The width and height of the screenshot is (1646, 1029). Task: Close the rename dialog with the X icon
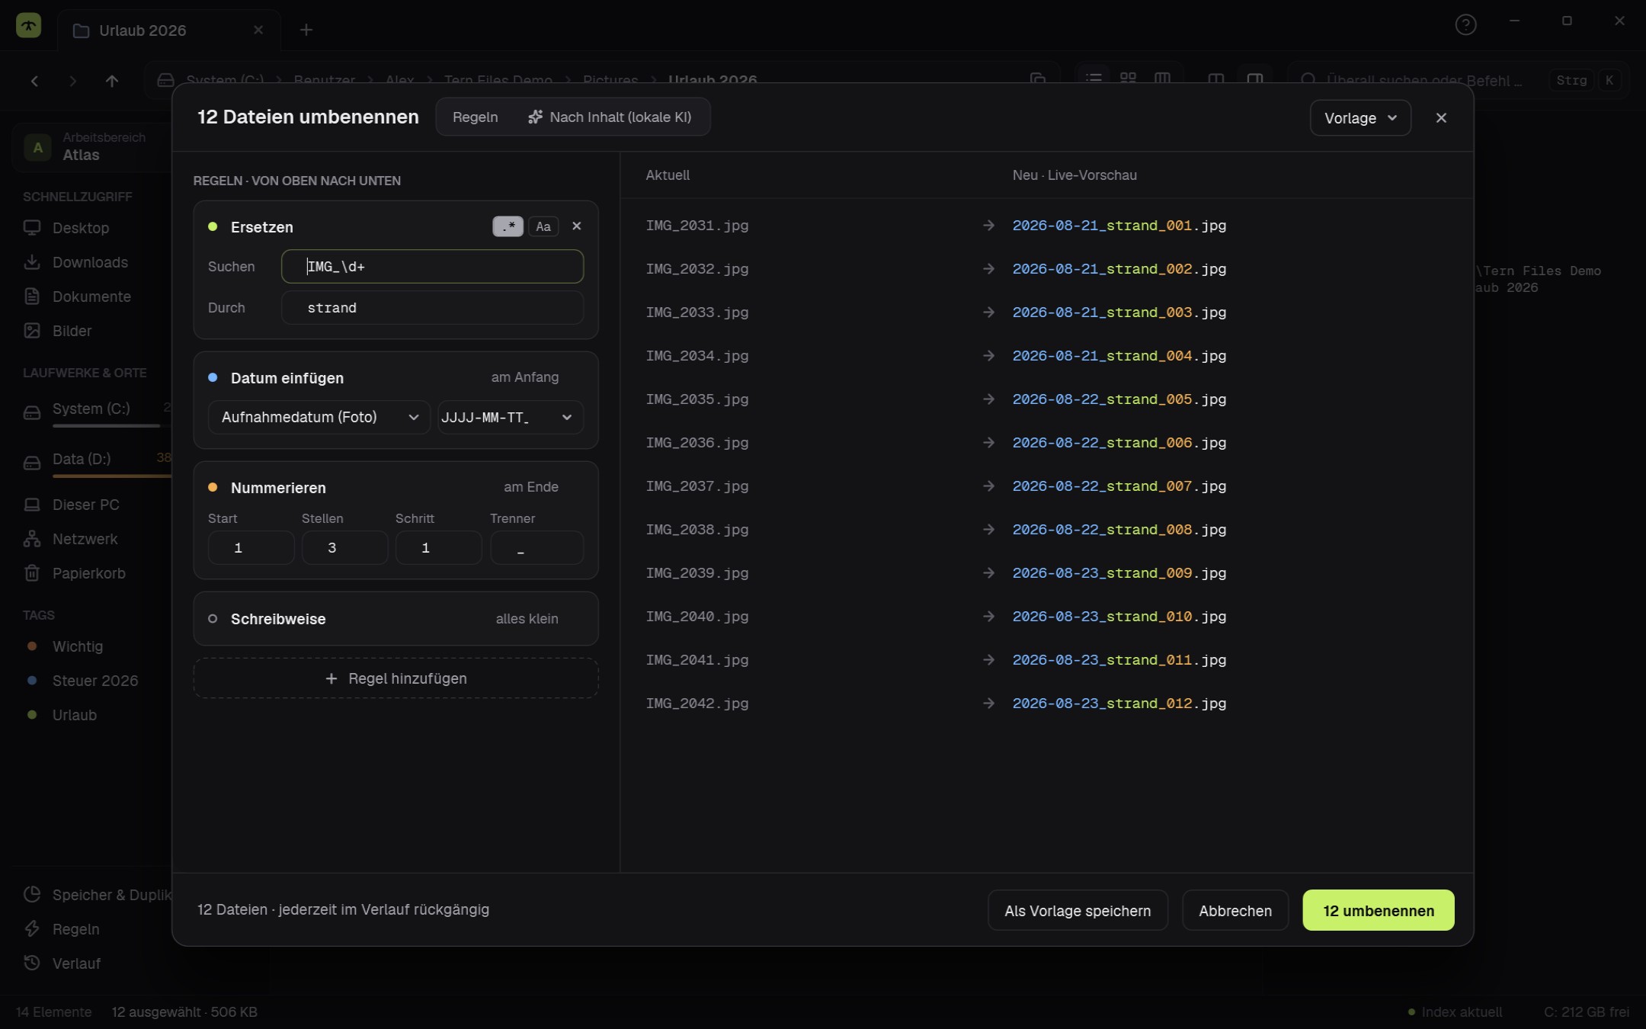pos(1441,118)
